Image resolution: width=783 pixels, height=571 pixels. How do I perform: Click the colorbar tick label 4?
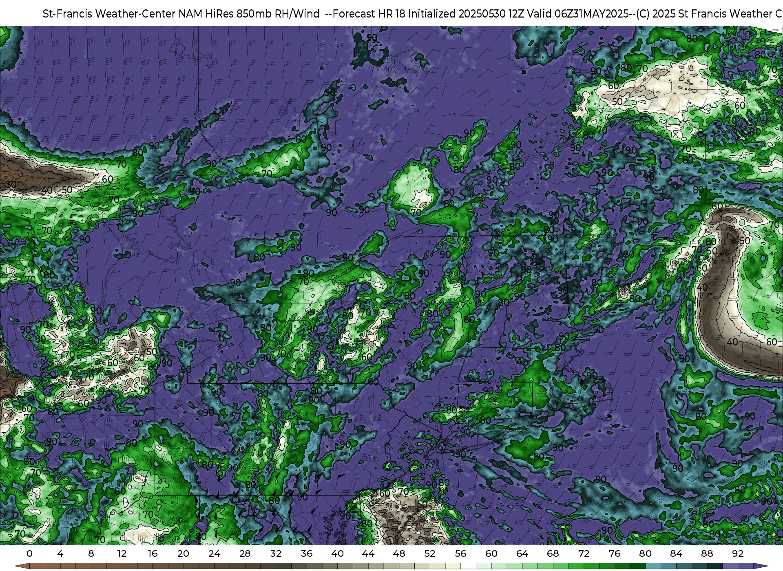click(x=60, y=553)
